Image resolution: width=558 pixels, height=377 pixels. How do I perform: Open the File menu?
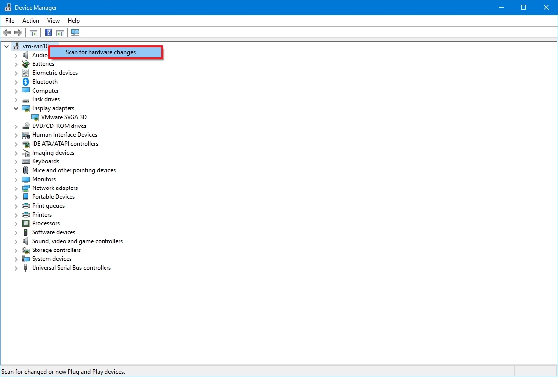click(9, 21)
